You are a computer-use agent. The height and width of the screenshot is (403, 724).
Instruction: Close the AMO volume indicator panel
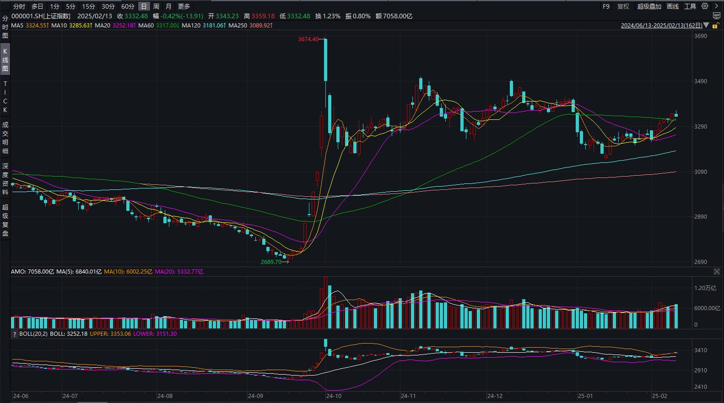(x=717, y=272)
